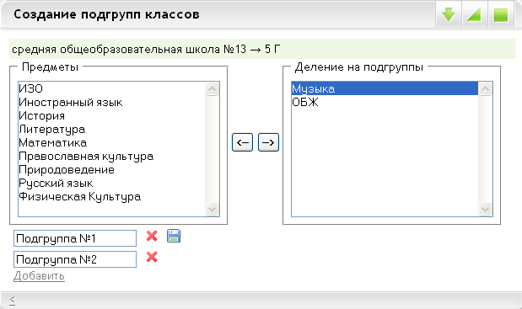Move subject left with arrow button
Image resolution: width=522 pixels, height=309 pixels.
(x=242, y=142)
